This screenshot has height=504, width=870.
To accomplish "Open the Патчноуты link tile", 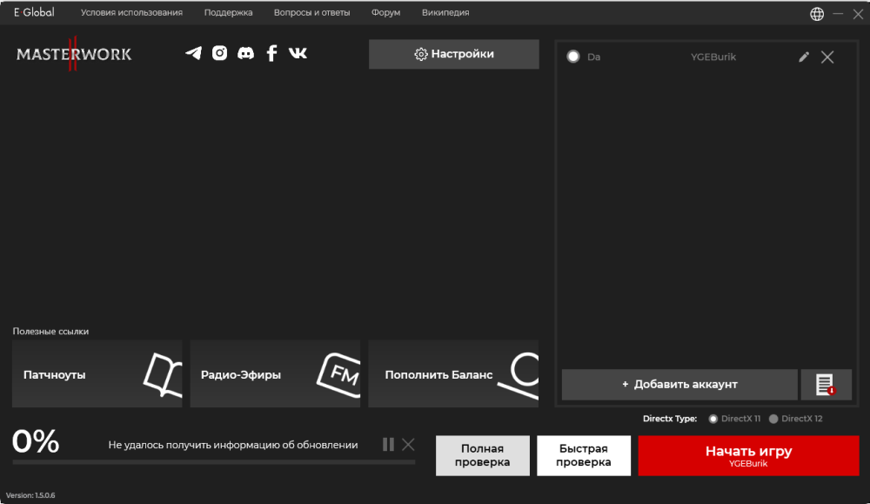I will [x=97, y=374].
